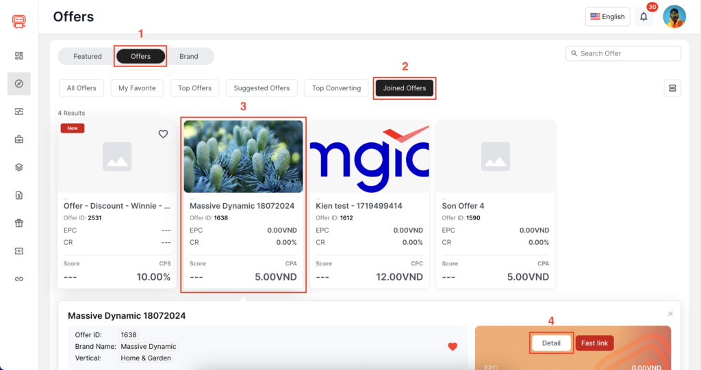Filter by My Favorite
The height and width of the screenshot is (370, 701).
tap(137, 88)
